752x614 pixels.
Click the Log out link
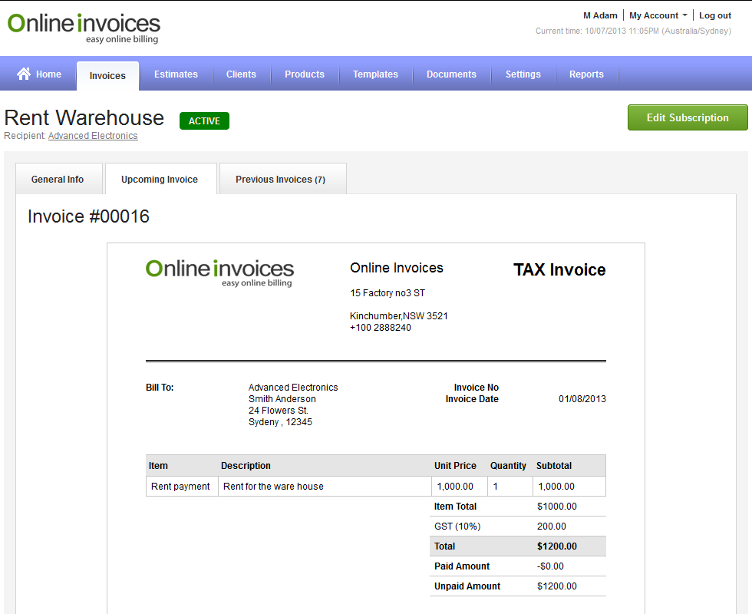pyautogui.click(x=714, y=15)
